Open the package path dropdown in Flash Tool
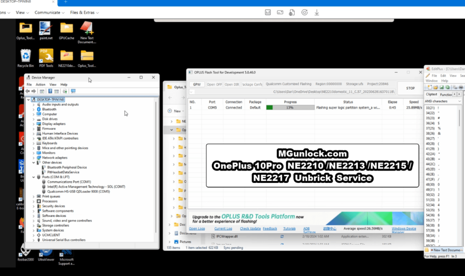This screenshot has height=276, width=465. click(192, 92)
